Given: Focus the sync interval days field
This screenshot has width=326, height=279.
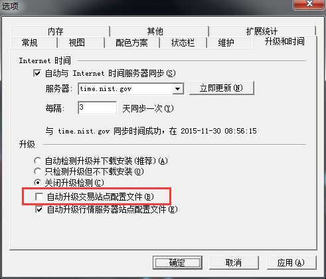Looking at the screenshot, I should point(97,108).
